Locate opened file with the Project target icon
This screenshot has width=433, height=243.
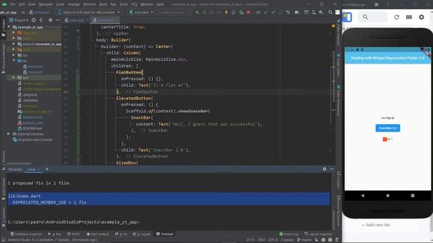coord(34,20)
